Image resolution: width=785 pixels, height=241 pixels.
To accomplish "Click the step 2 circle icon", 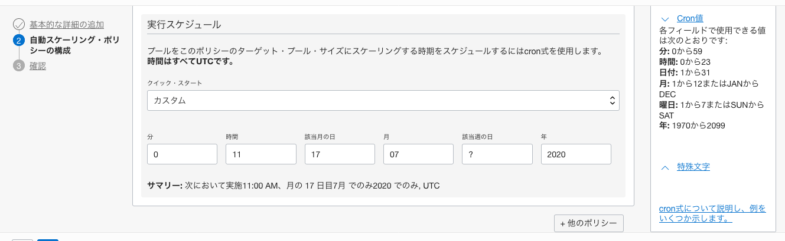I will pyautogui.click(x=18, y=41).
